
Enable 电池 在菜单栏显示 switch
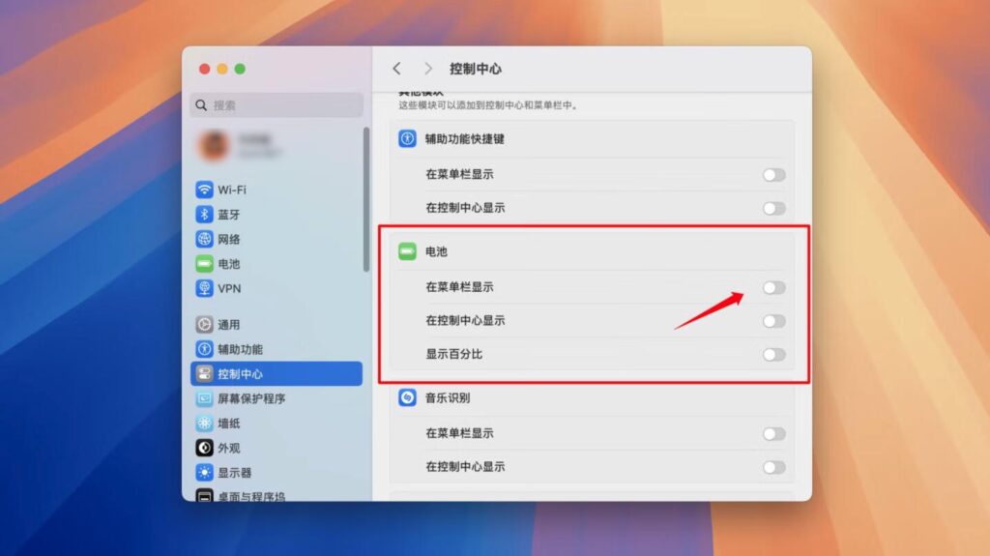773,287
